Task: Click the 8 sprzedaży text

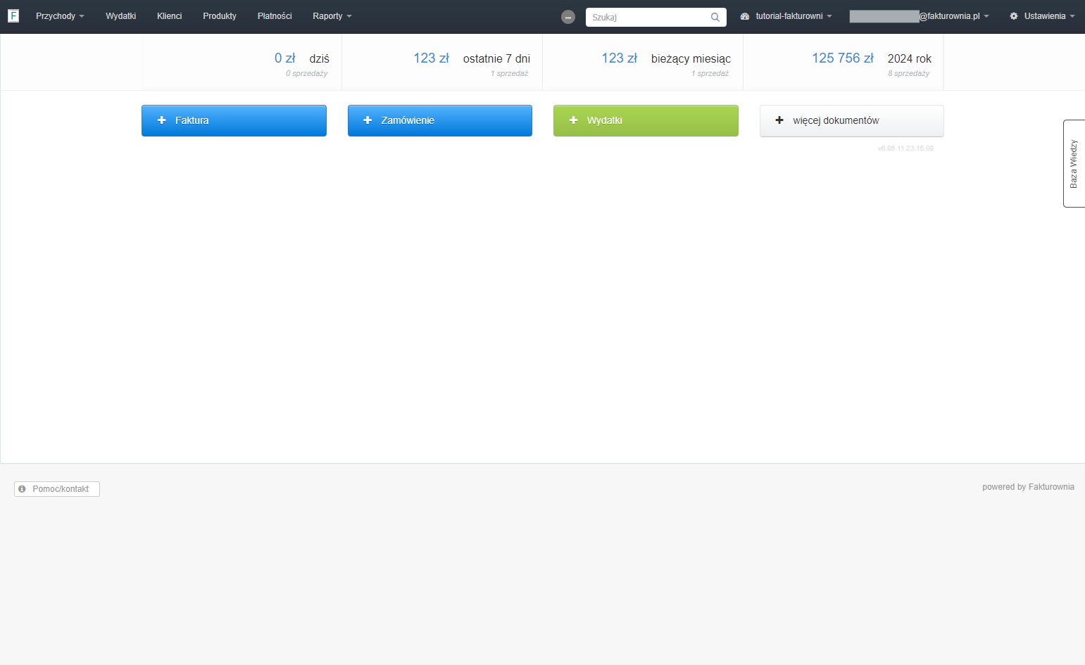Action: point(908,73)
